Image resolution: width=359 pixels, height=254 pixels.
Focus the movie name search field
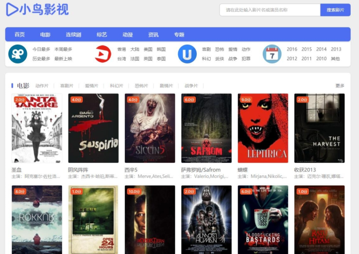click(269, 10)
